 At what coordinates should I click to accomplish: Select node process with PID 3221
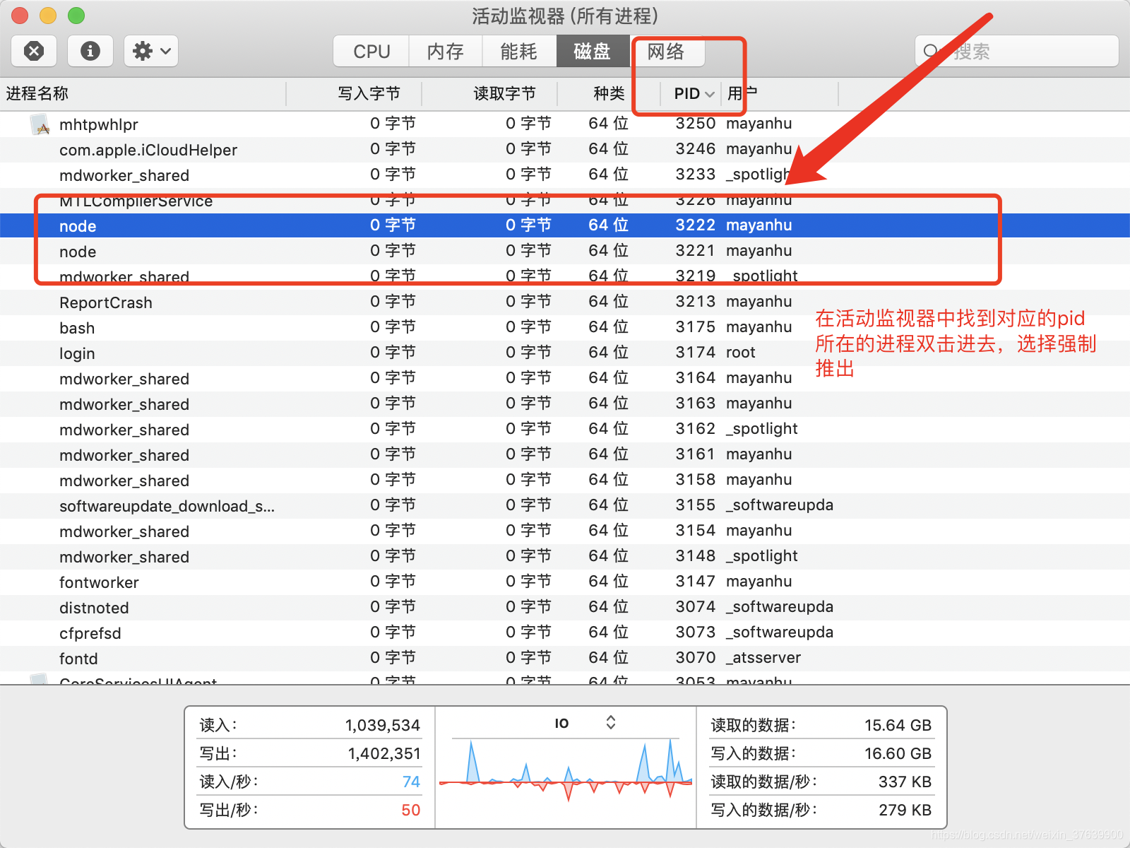[x=565, y=251]
